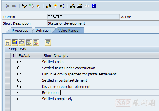Open Other Object icon
Image resolution: width=159 pixels, height=111 pixels.
[39, 6]
